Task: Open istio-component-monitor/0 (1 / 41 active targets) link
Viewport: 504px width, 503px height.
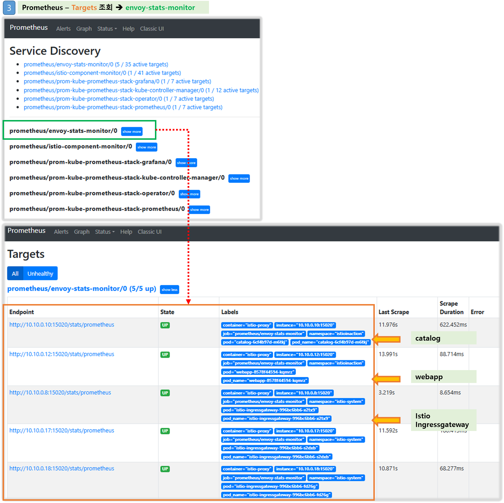Action: [102, 73]
